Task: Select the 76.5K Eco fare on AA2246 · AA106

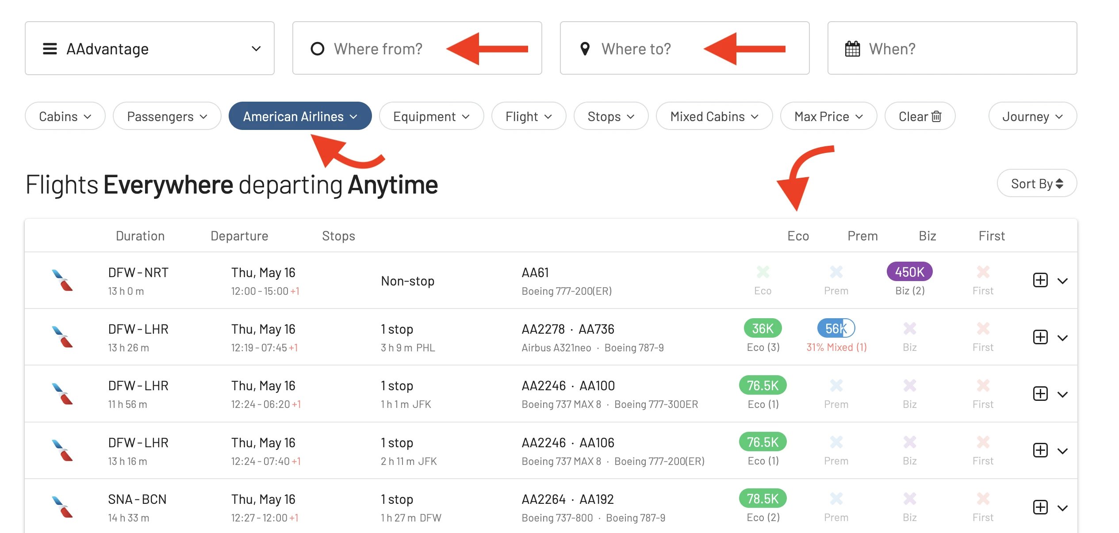Action: (763, 442)
